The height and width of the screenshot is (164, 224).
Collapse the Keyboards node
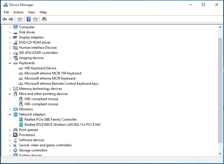pos(10,63)
